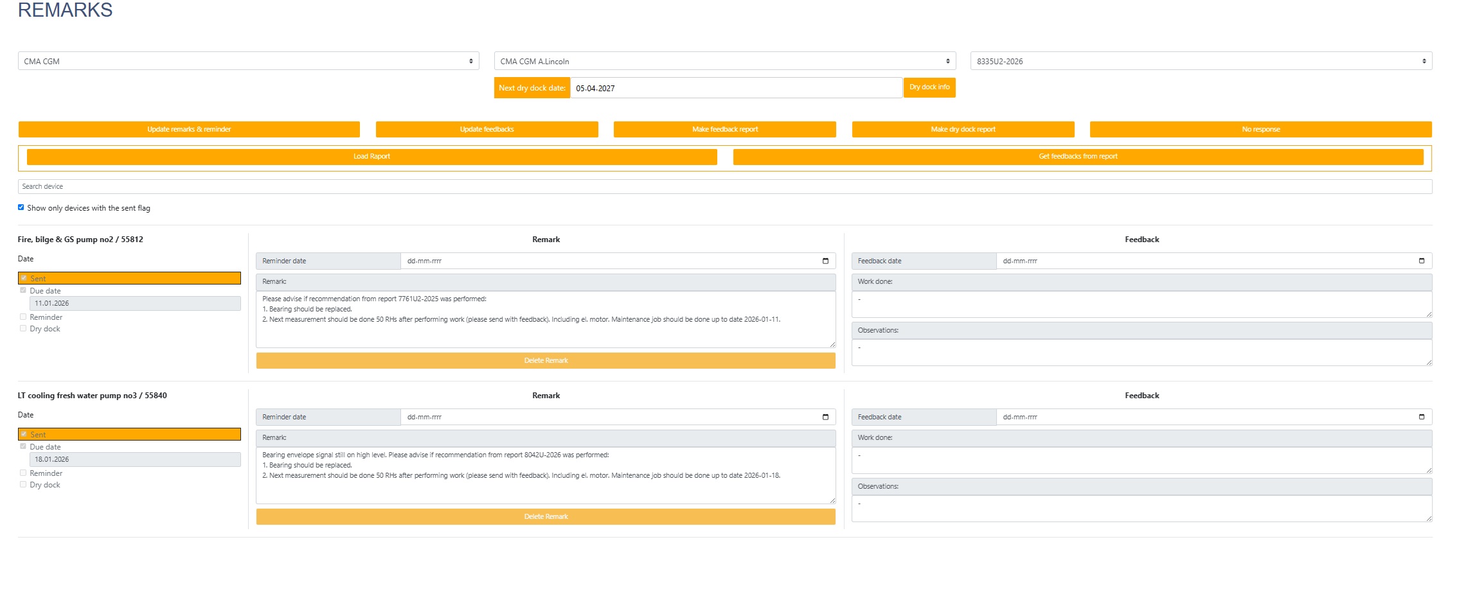Open 'Dry dock info' button
The width and height of the screenshot is (1484, 596).
(929, 87)
